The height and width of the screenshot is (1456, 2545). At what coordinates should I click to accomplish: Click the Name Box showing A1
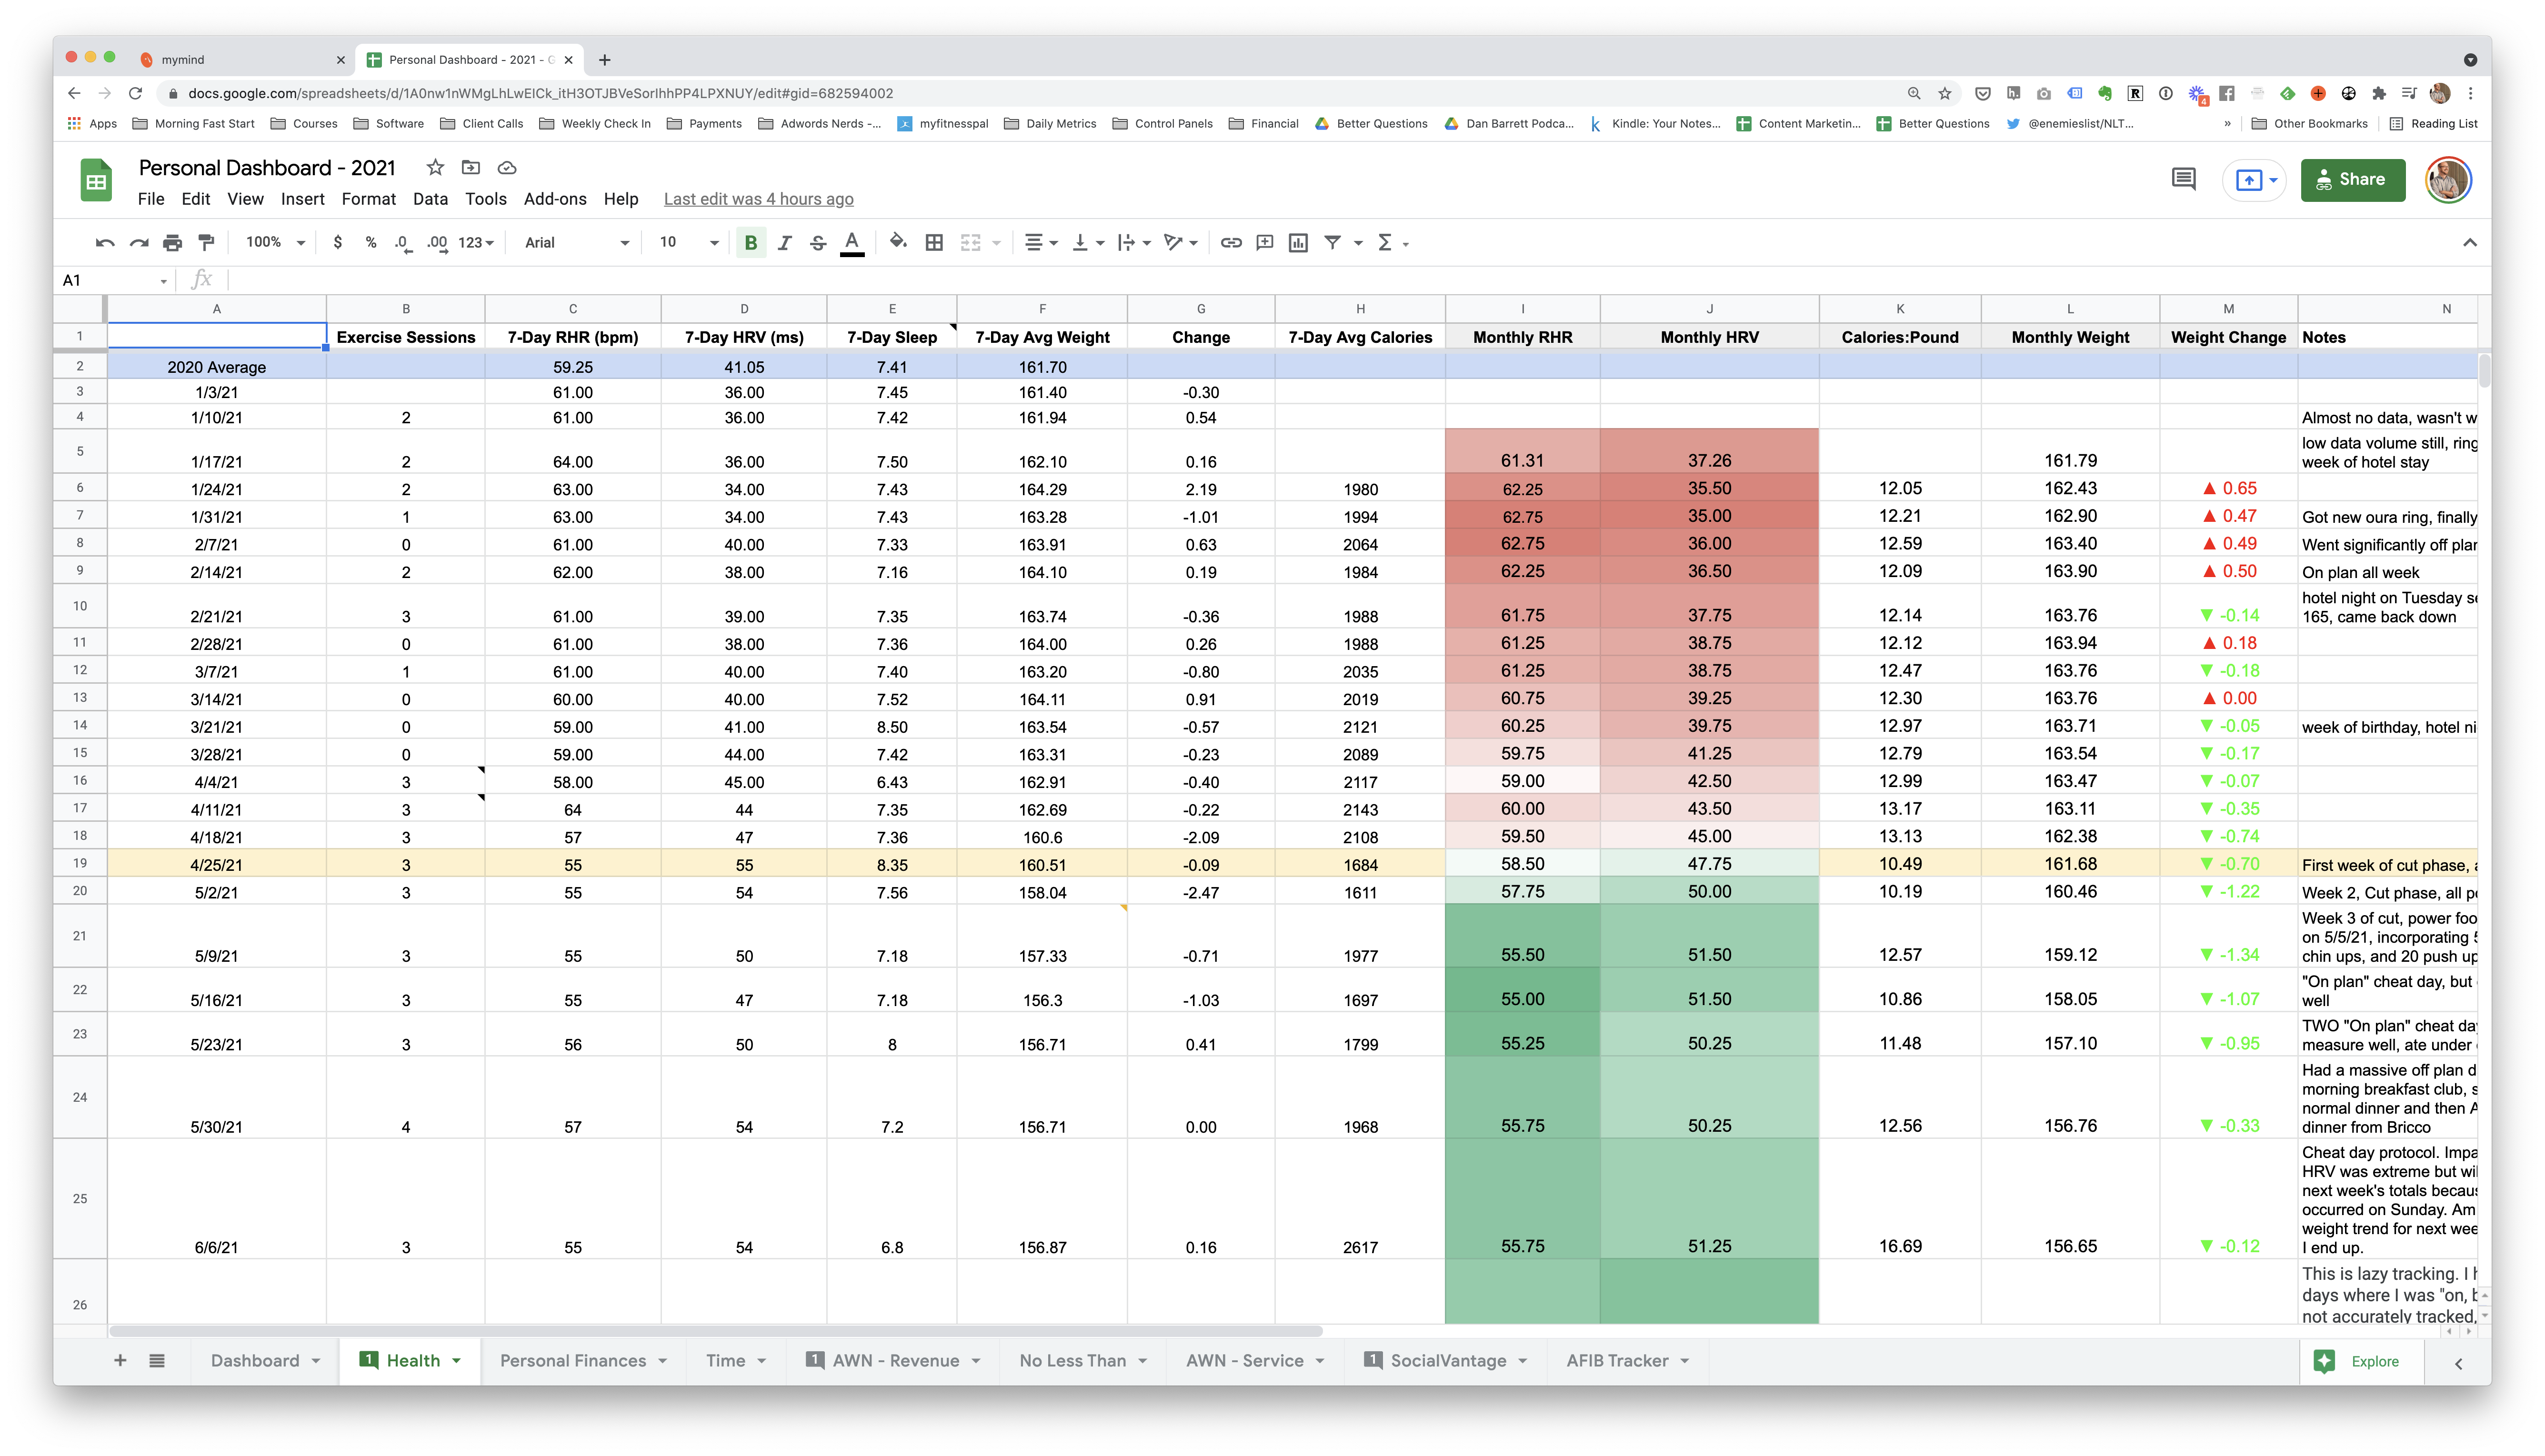click(x=114, y=280)
